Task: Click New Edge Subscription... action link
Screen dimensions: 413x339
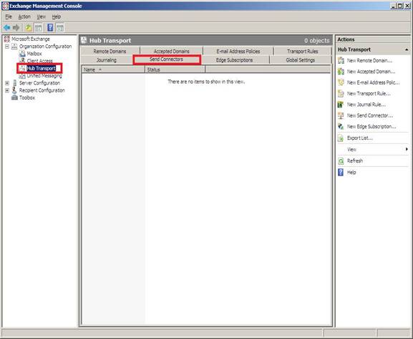Action: coord(371,127)
